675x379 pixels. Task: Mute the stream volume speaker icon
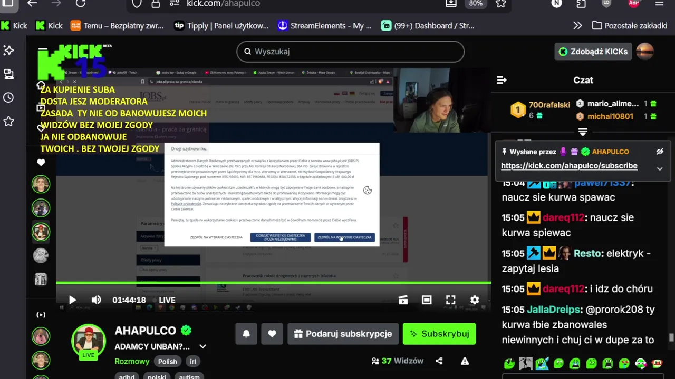(96, 300)
